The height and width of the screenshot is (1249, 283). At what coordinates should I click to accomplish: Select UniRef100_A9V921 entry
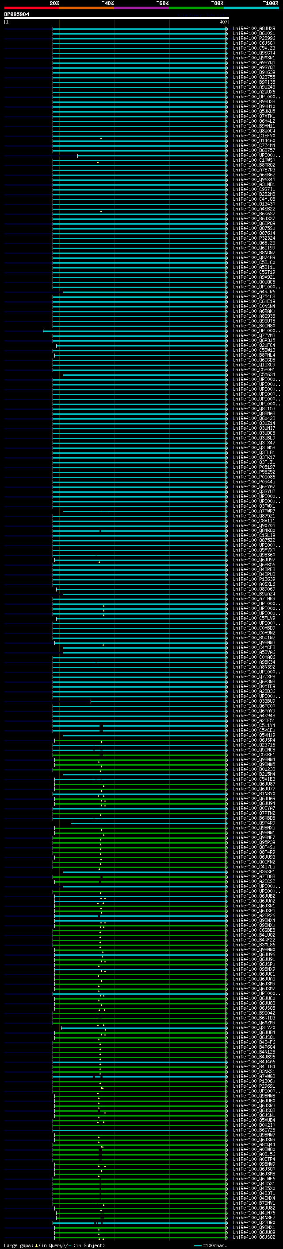click(253, 277)
